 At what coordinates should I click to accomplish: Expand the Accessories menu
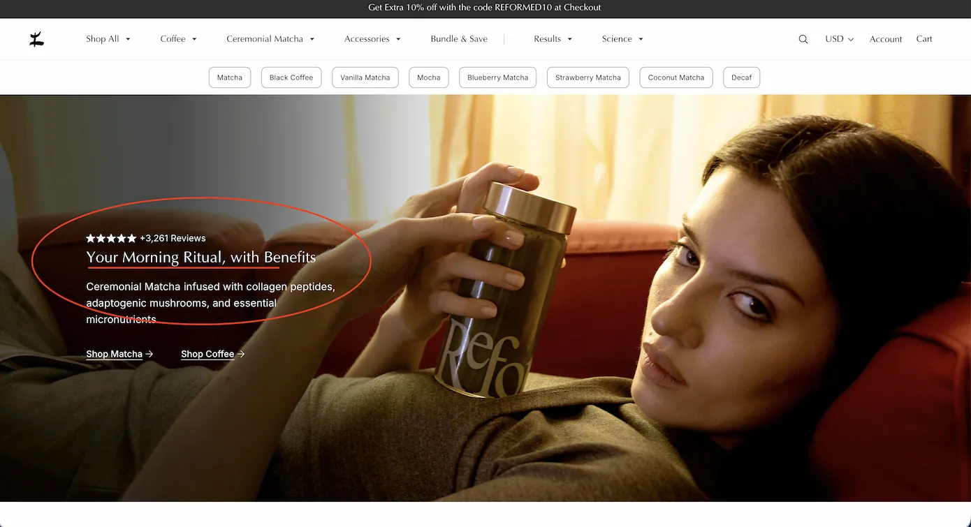pyautogui.click(x=372, y=39)
